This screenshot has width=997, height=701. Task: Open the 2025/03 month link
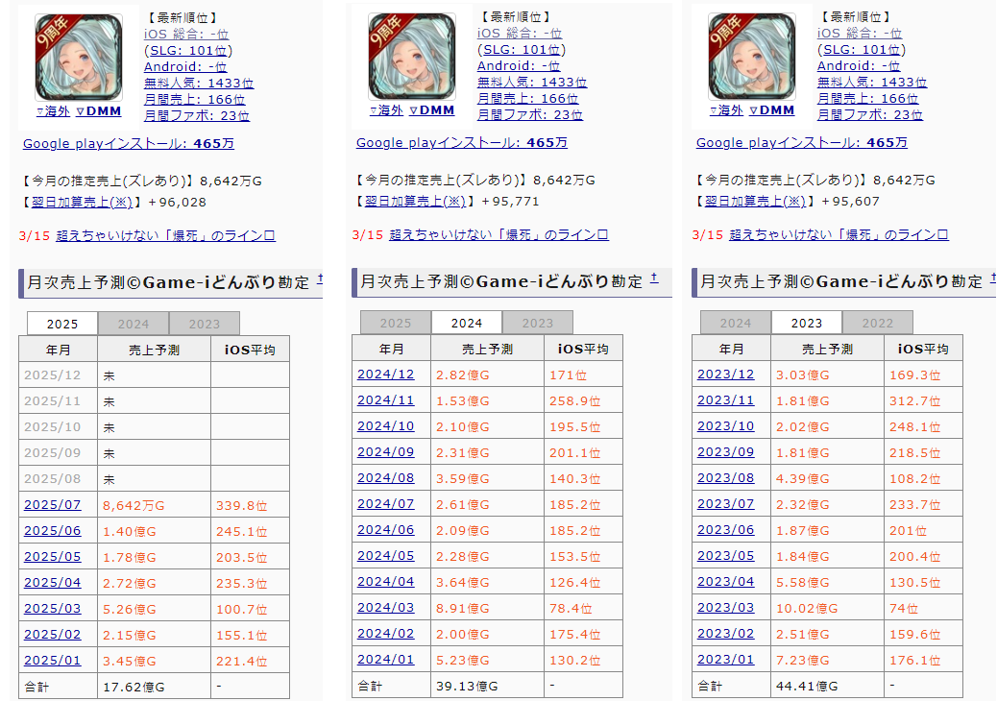click(52, 609)
